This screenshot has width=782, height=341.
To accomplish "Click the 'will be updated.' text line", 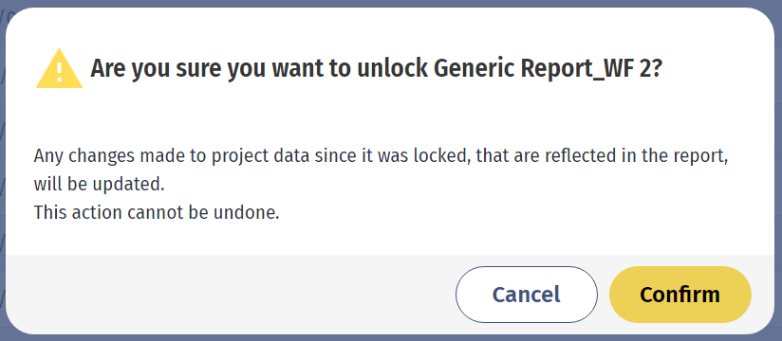I will [x=99, y=185].
